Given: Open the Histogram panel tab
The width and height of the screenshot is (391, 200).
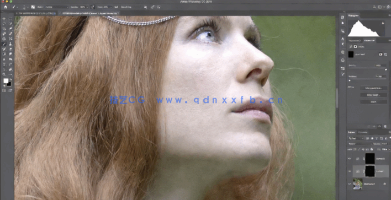Looking at the screenshot, I should pos(353,15).
